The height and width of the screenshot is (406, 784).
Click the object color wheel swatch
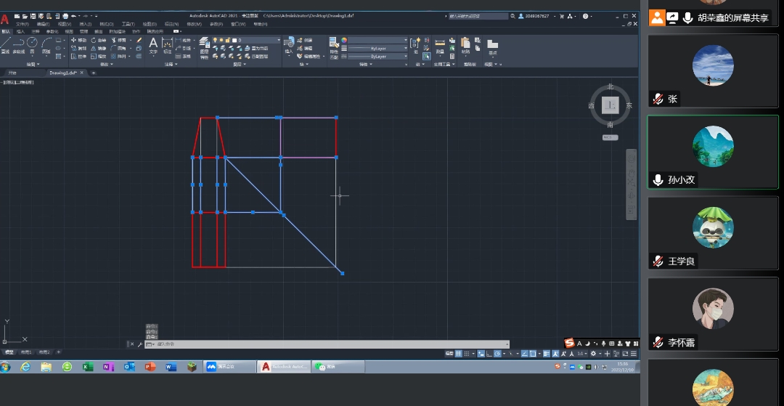pos(344,40)
